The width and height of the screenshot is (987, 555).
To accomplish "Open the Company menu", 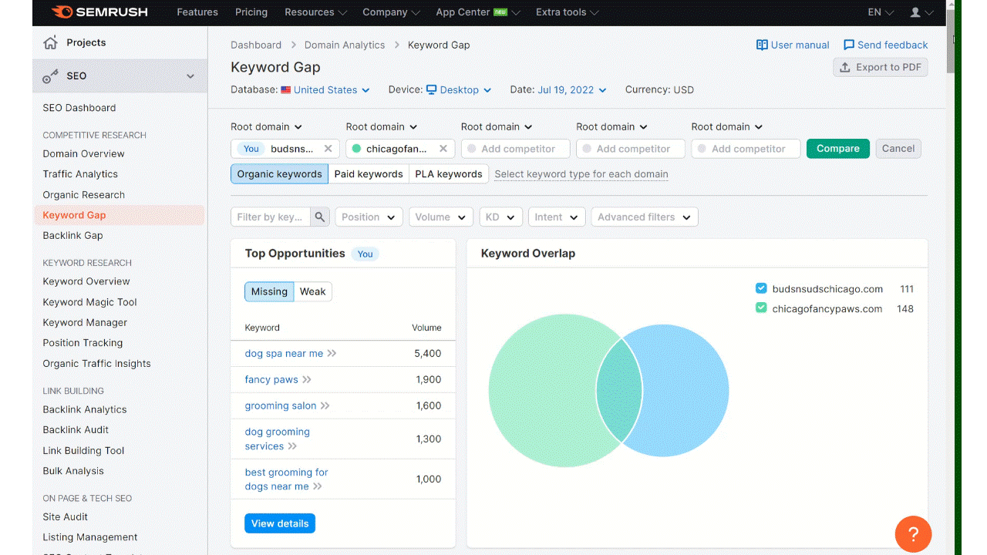I will click(x=391, y=12).
